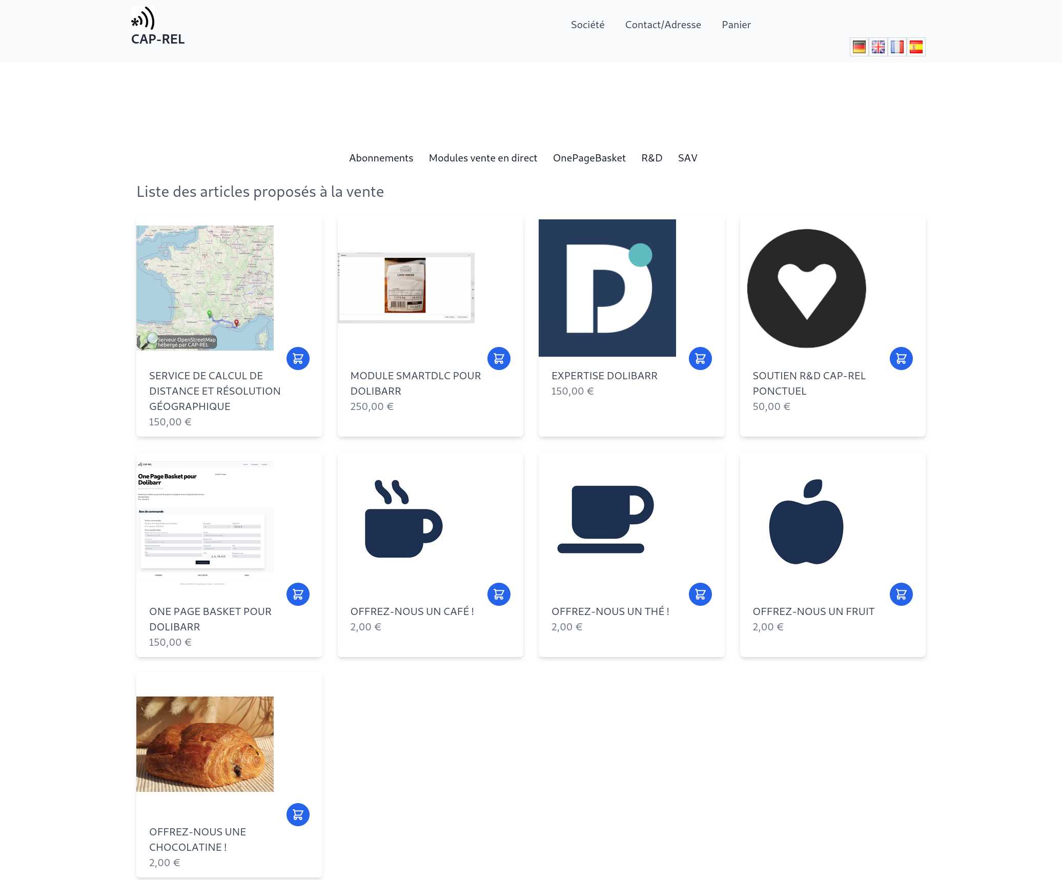The height and width of the screenshot is (880, 1062).
Task: Open Offrez-nous une chocolatine title
Action: (197, 840)
